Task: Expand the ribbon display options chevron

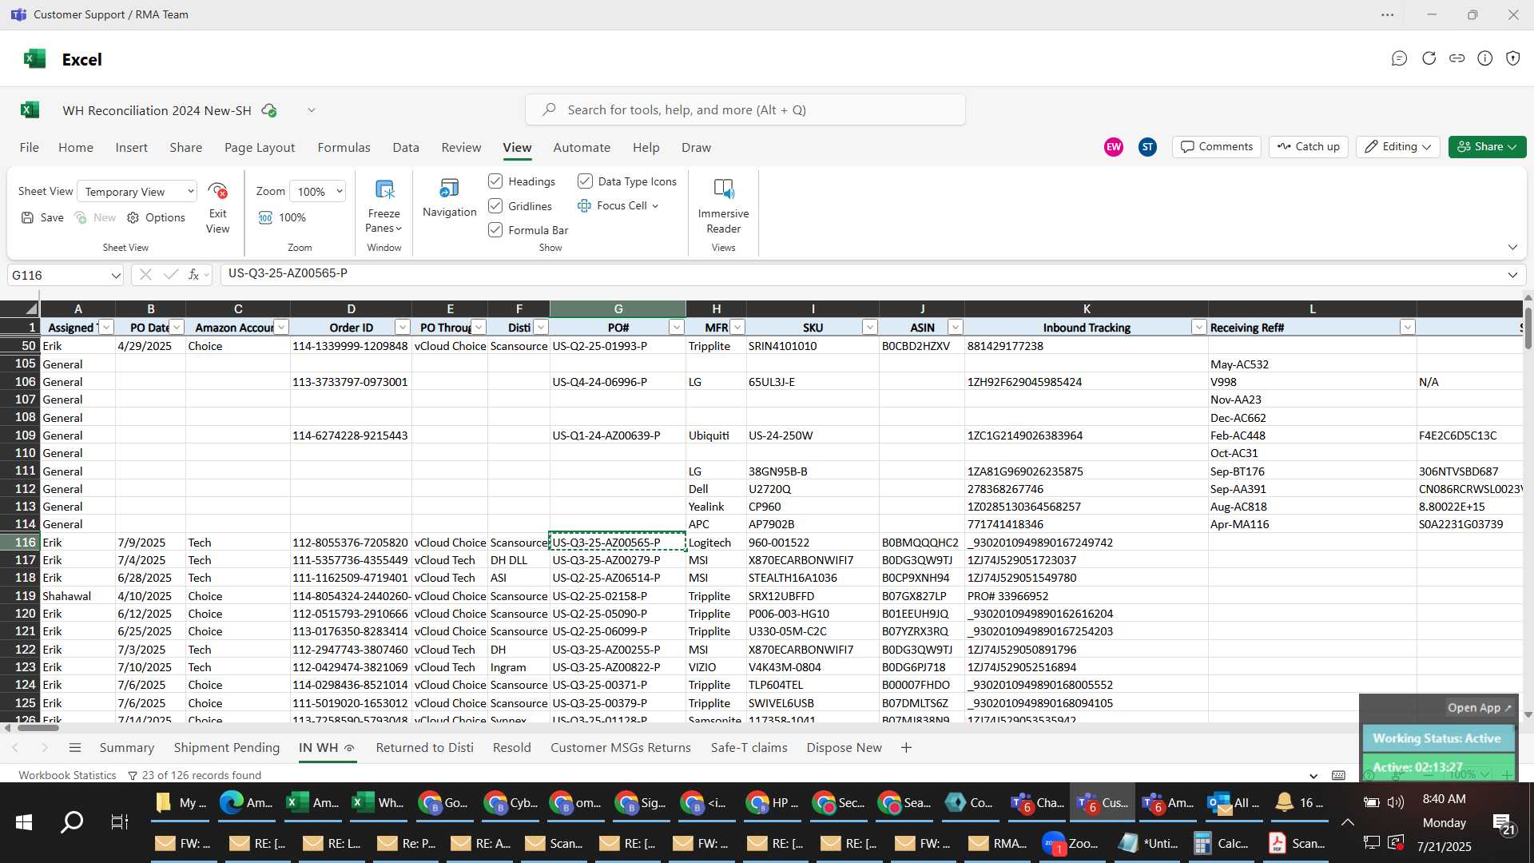Action: [x=1512, y=247]
